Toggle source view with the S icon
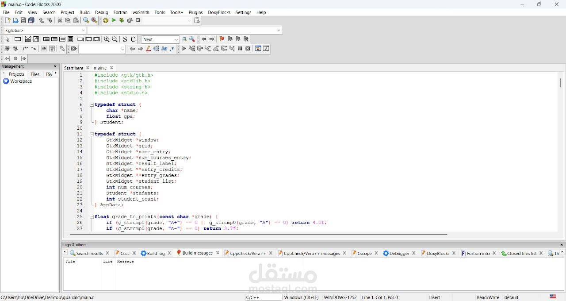This screenshot has height=301, width=566. [125, 39]
